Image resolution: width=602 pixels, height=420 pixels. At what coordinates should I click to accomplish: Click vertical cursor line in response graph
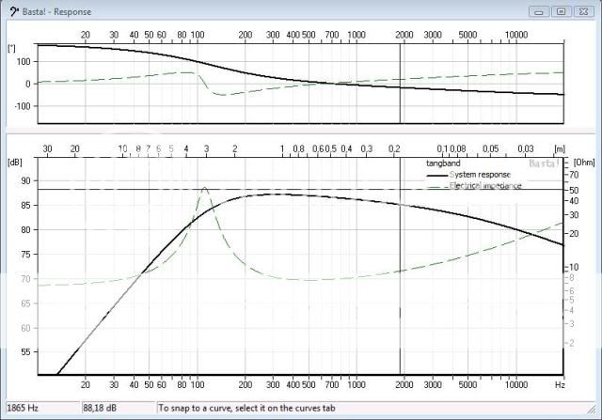click(x=402, y=282)
